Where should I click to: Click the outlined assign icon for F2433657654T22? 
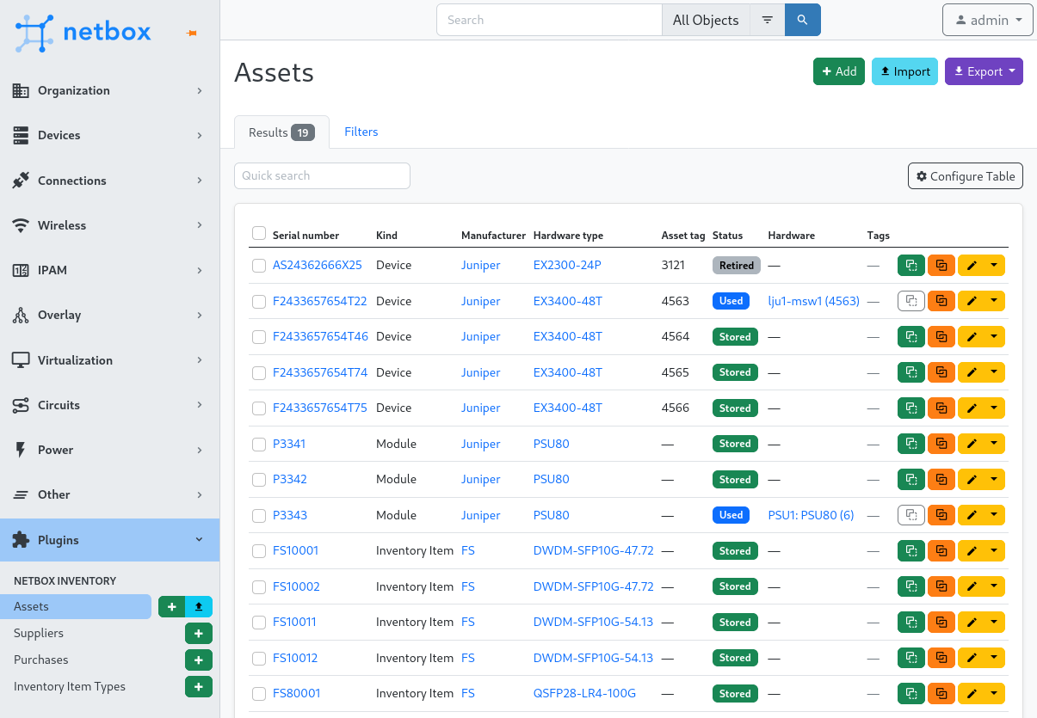tap(910, 301)
